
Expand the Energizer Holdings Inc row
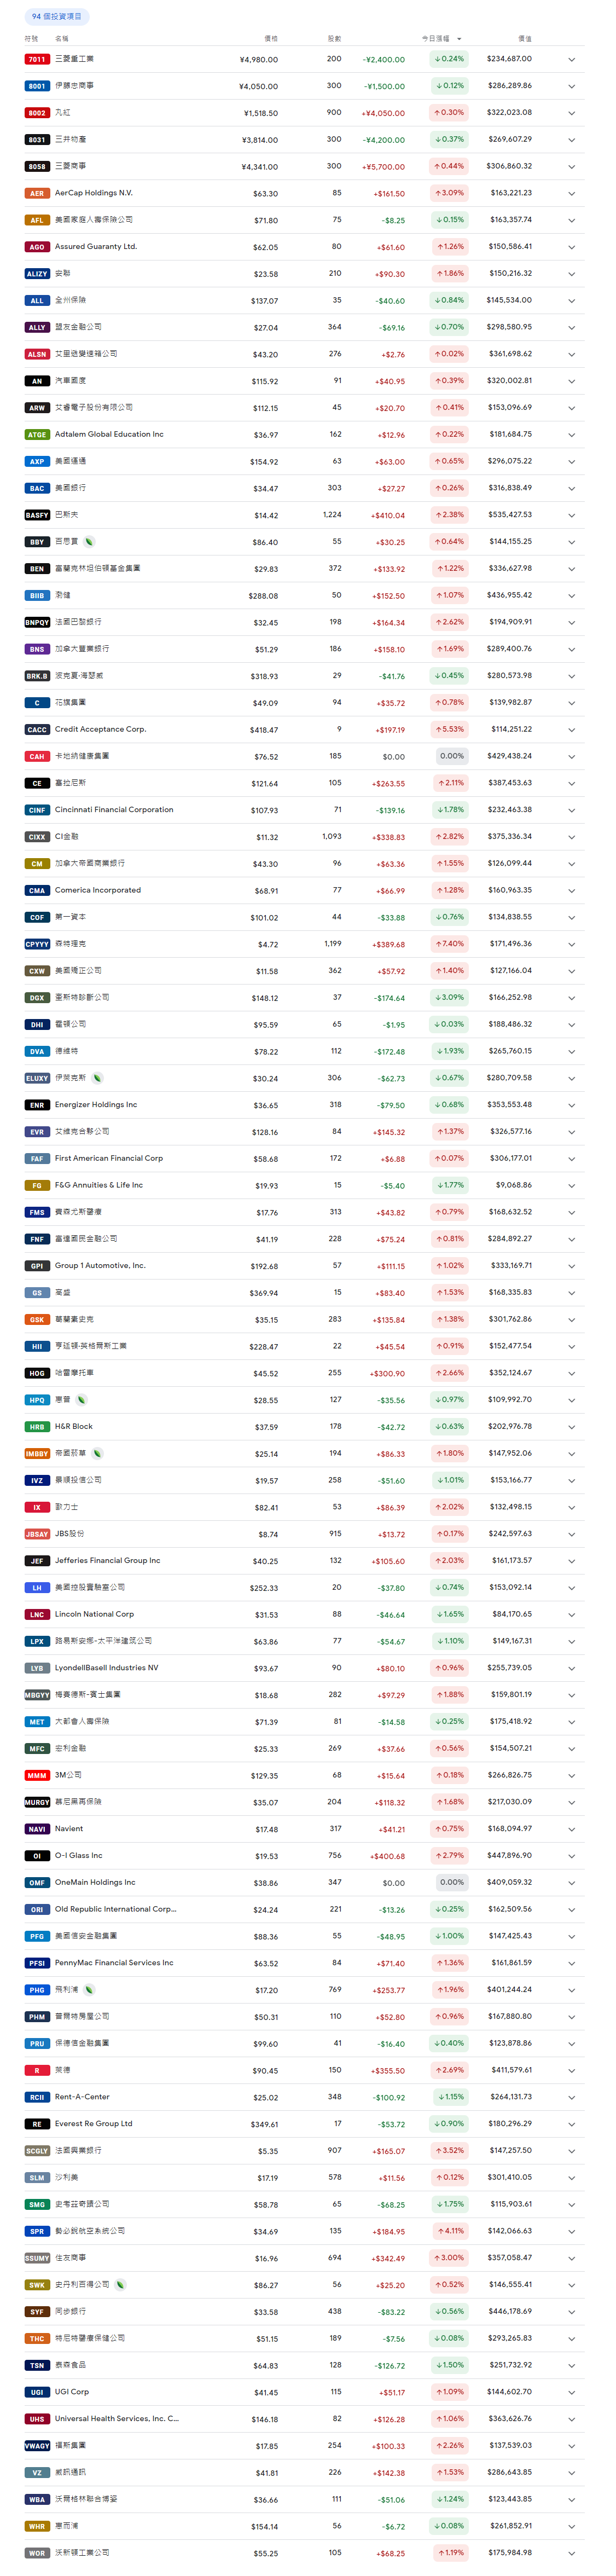click(x=572, y=1105)
